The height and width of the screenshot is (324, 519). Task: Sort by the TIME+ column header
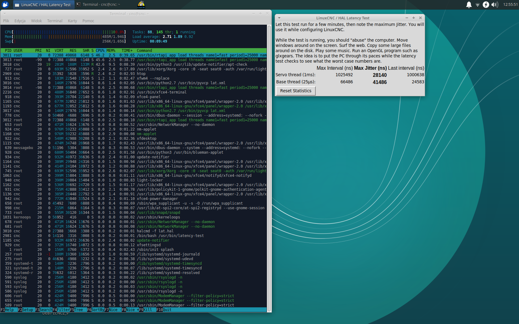[x=127, y=51]
